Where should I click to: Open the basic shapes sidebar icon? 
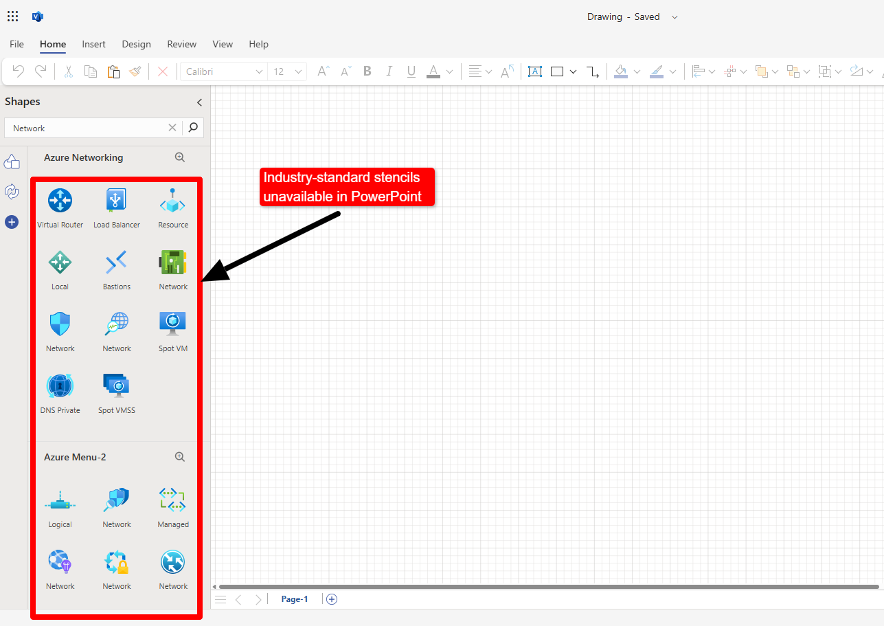12,162
